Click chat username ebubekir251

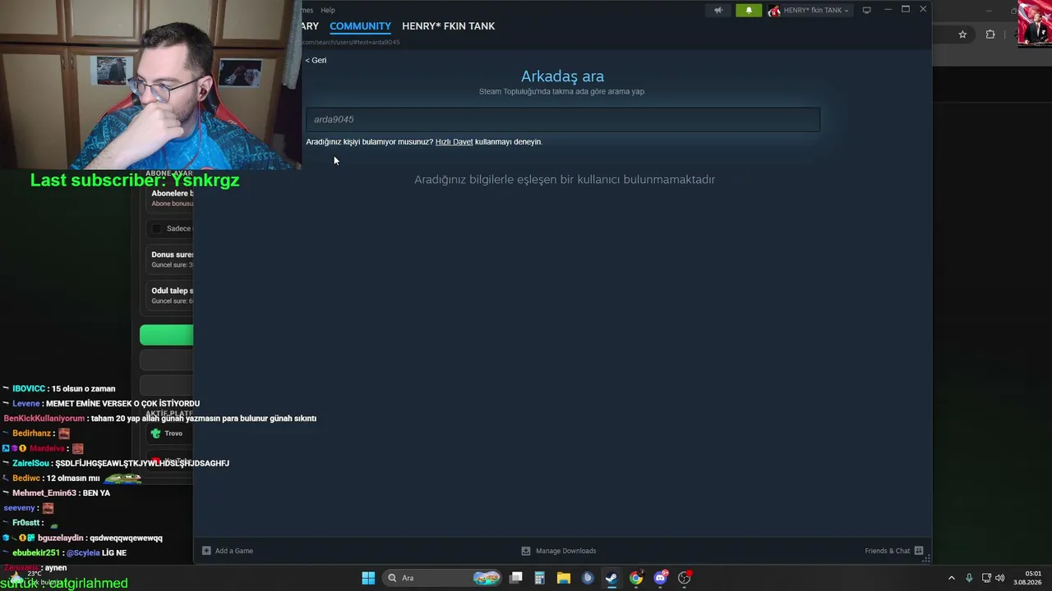(x=36, y=553)
